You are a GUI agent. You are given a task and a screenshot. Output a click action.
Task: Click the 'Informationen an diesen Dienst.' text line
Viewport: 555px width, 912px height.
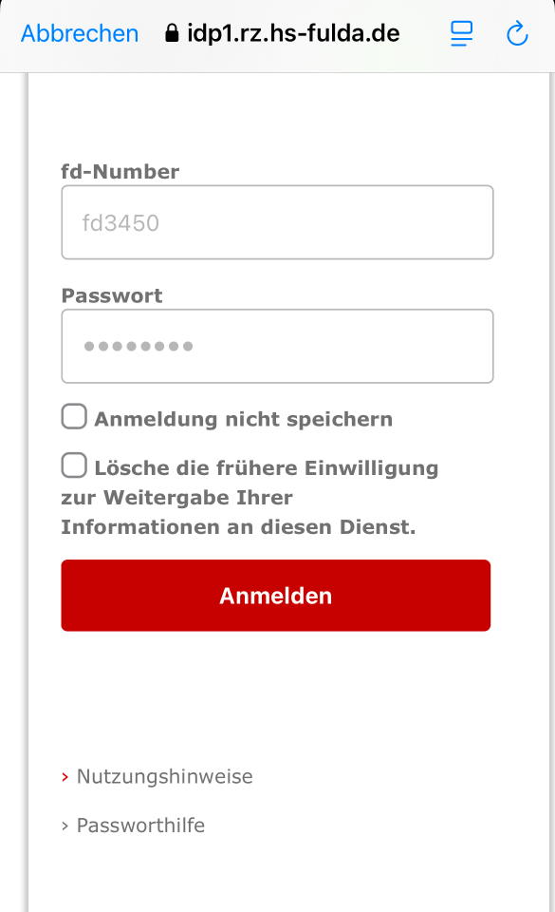(x=239, y=527)
